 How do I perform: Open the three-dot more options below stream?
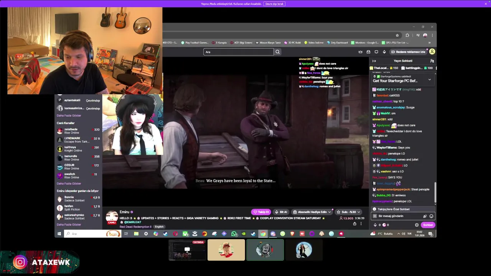[x=361, y=224]
